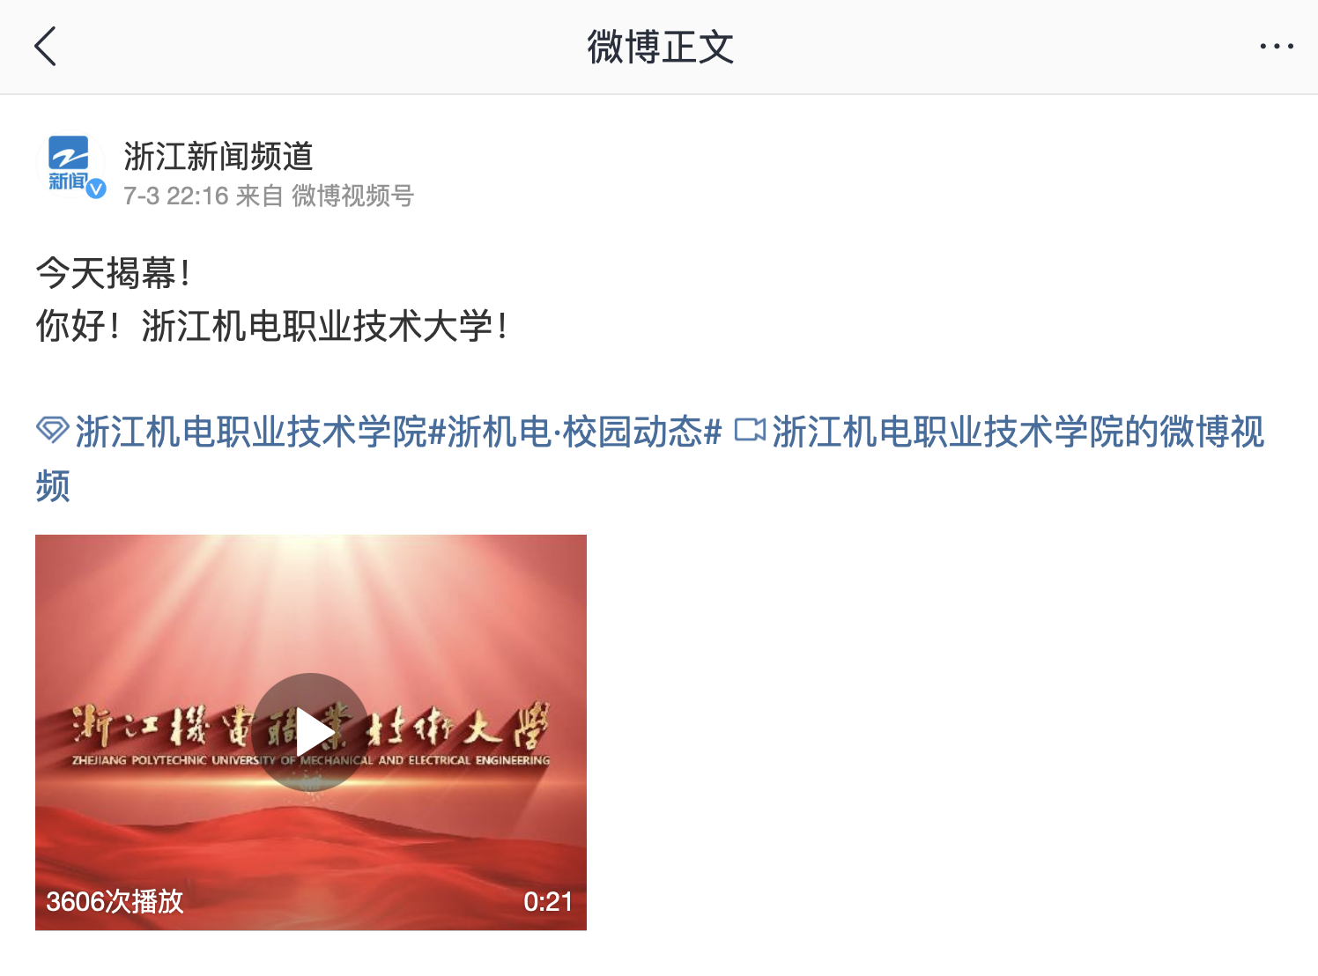Screen dimensions: 1318x976
Task: Click the 7-3 22:16 post timestamp
Action: coord(176,196)
